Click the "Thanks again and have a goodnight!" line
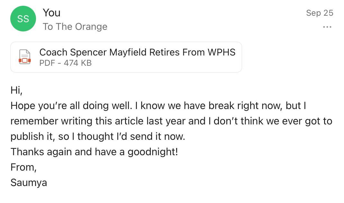 tap(94, 151)
